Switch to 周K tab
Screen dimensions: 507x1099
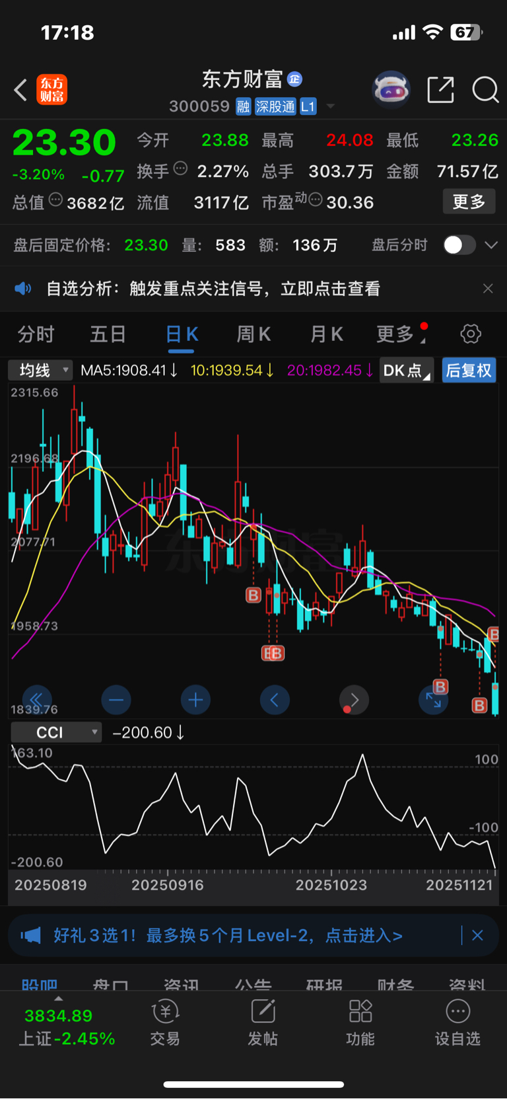click(x=253, y=334)
